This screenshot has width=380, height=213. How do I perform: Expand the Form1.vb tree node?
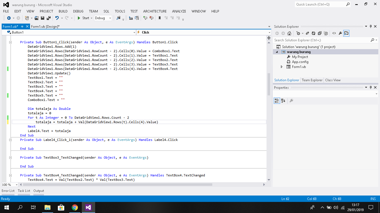click(x=282, y=67)
